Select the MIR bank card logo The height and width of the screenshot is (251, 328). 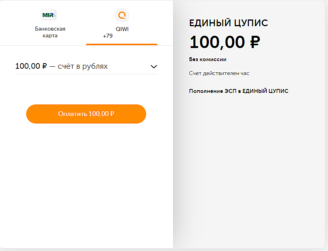[x=48, y=15]
